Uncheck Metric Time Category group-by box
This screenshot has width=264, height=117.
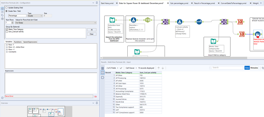pos(7,29)
